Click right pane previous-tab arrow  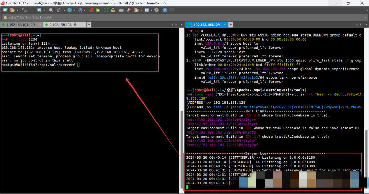pyautogui.click(x=357, y=25)
